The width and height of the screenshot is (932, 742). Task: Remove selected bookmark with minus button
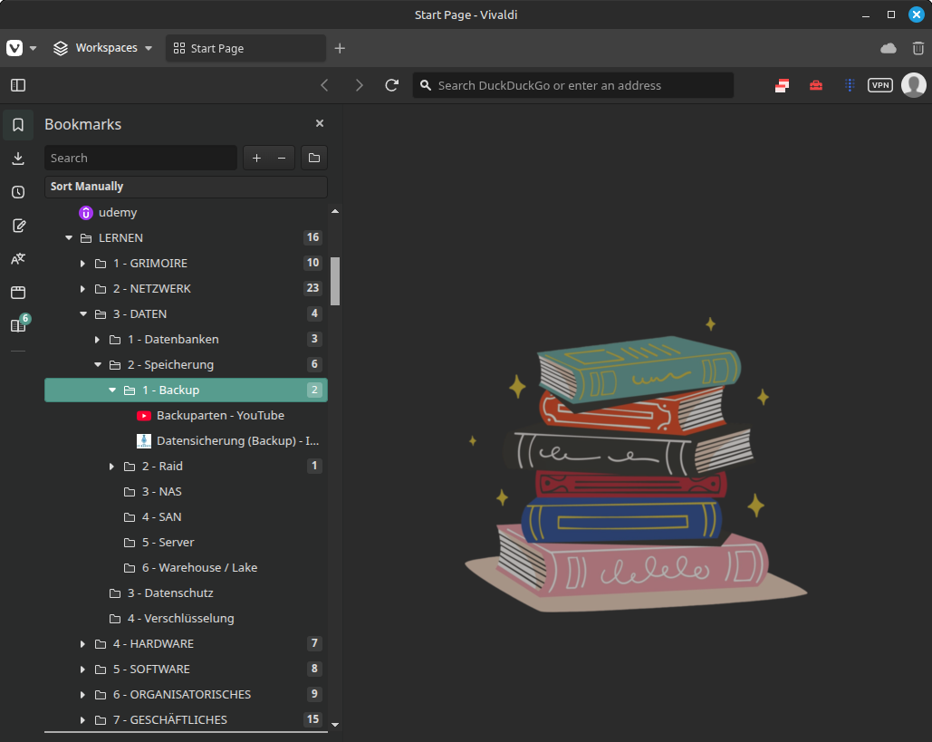282,158
